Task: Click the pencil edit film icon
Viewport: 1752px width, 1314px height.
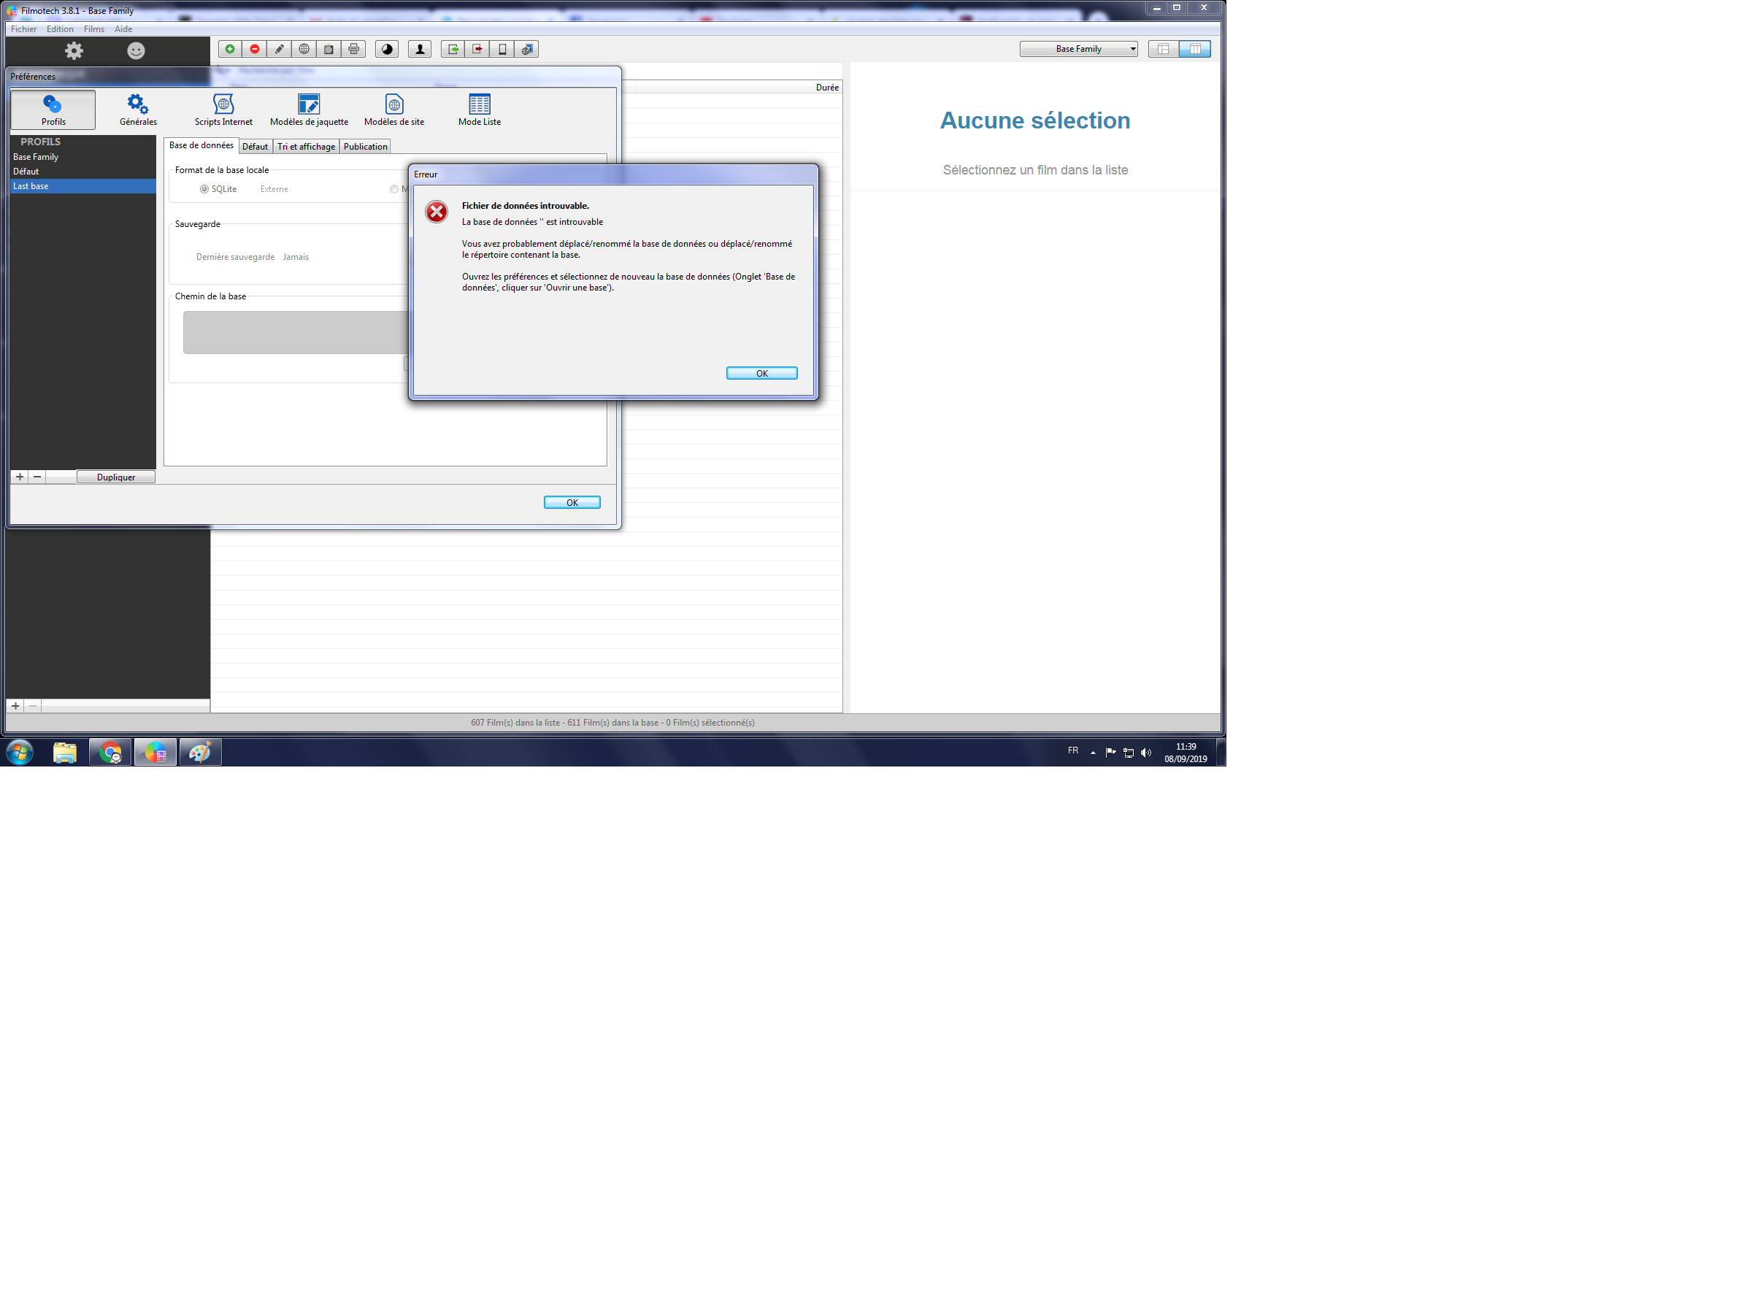Action: [279, 49]
